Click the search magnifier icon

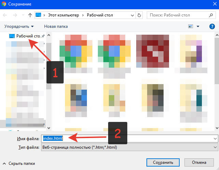coord(211,15)
